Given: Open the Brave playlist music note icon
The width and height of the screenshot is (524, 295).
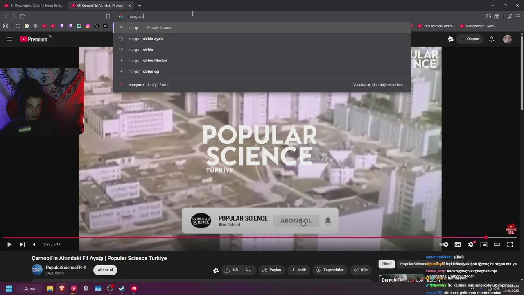Looking at the screenshot, I should (x=510, y=16).
